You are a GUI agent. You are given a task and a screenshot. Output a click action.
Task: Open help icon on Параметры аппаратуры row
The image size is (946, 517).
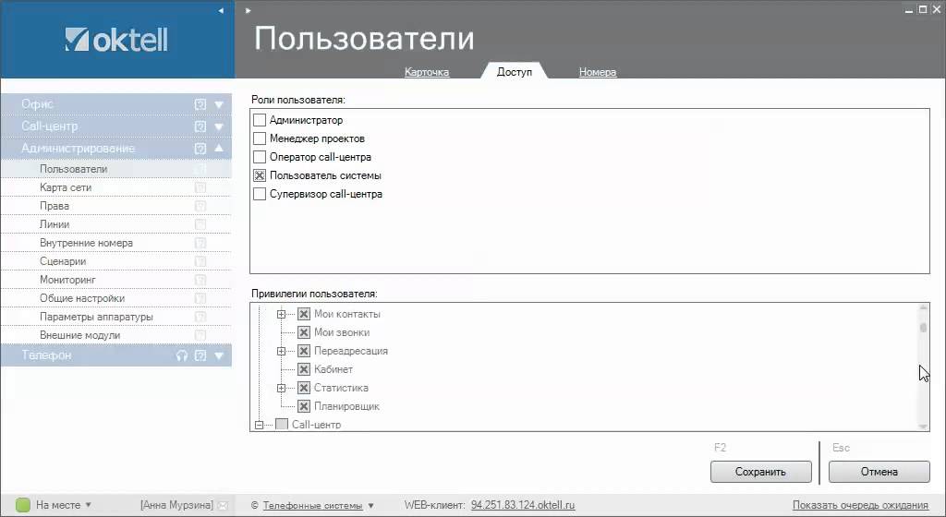coord(200,317)
